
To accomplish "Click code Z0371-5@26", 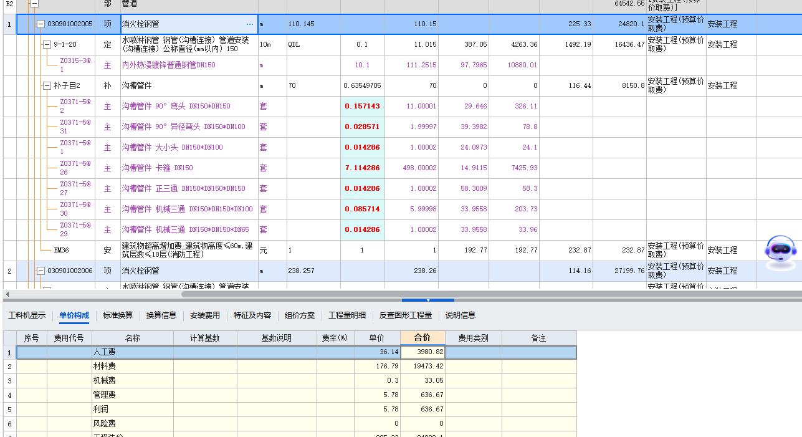I will coord(75,168).
